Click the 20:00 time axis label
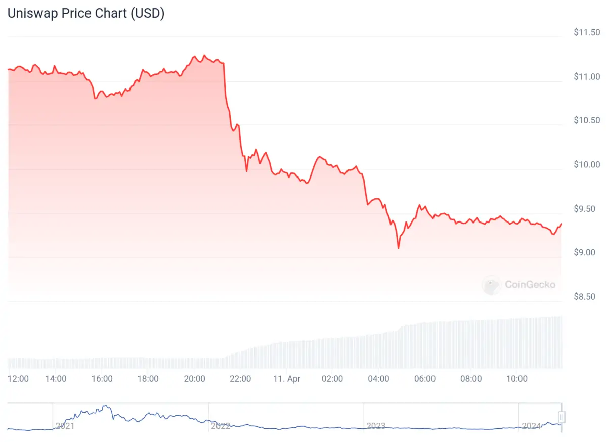The height and width of the screenshot is (443, 607). pyautogui.click(x=194, y=379)
